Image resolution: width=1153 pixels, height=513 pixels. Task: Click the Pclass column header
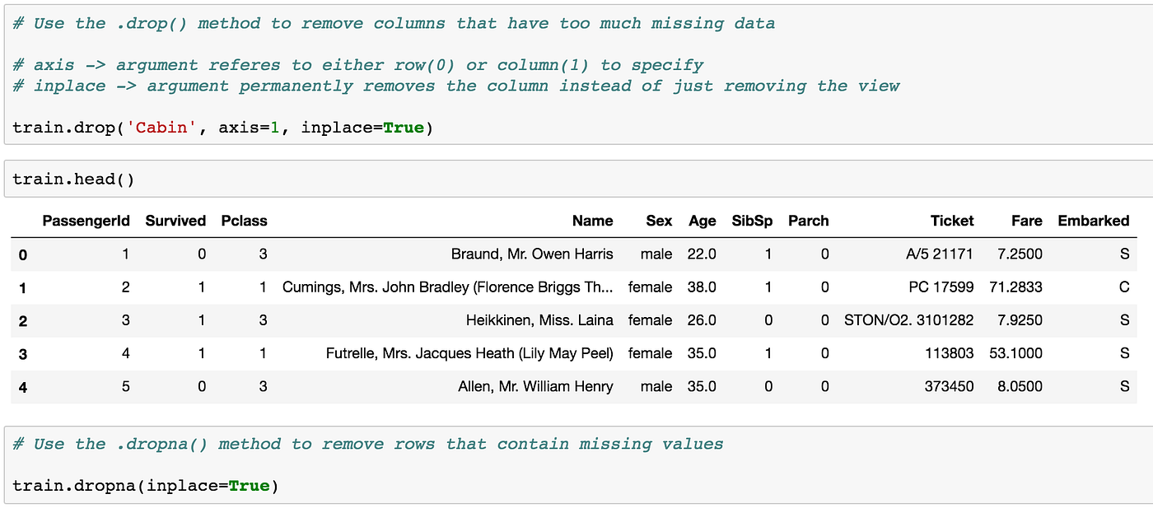pos(244,221)
